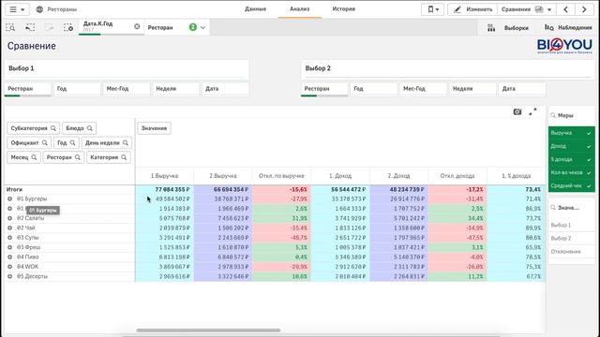Click the Изменить edit sheet button
600x337 pixels.
click(472, 9)
